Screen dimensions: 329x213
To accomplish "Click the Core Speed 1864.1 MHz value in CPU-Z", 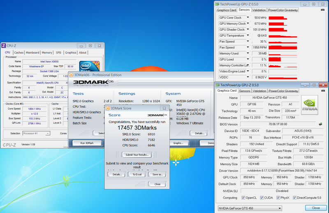I will (35, 109).
